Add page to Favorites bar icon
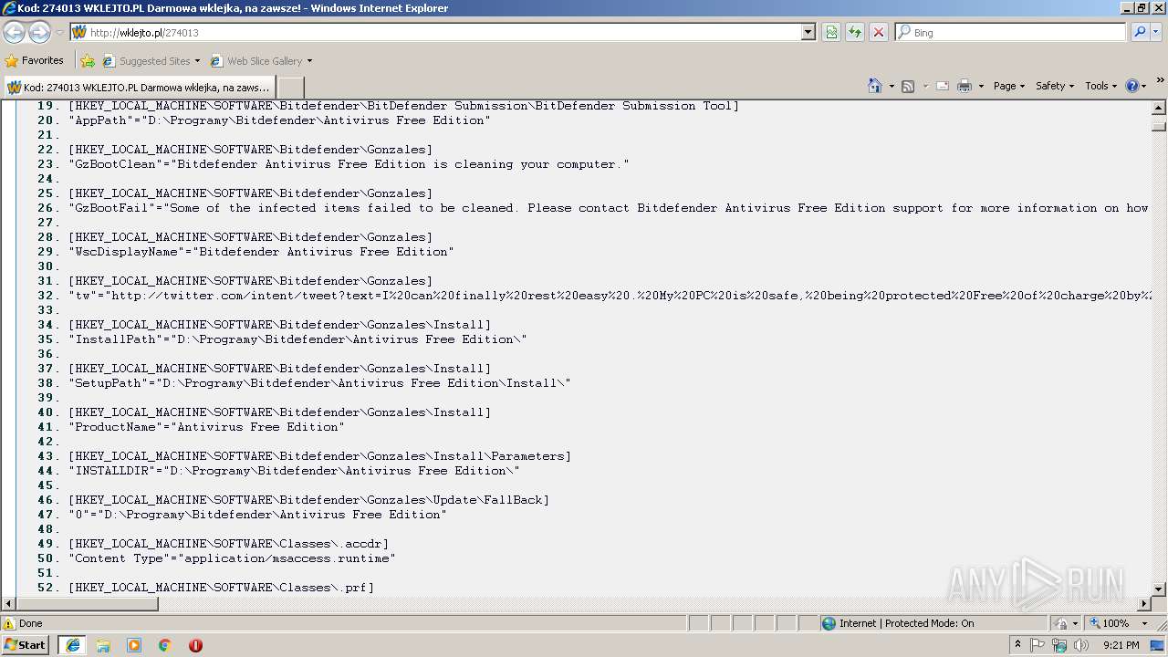Viewport: 1168px width, 657px height. point(88,61)
